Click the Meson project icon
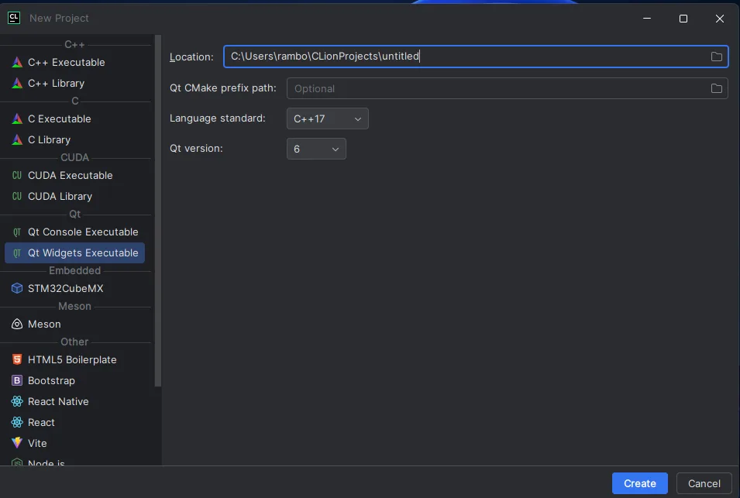 17,324
